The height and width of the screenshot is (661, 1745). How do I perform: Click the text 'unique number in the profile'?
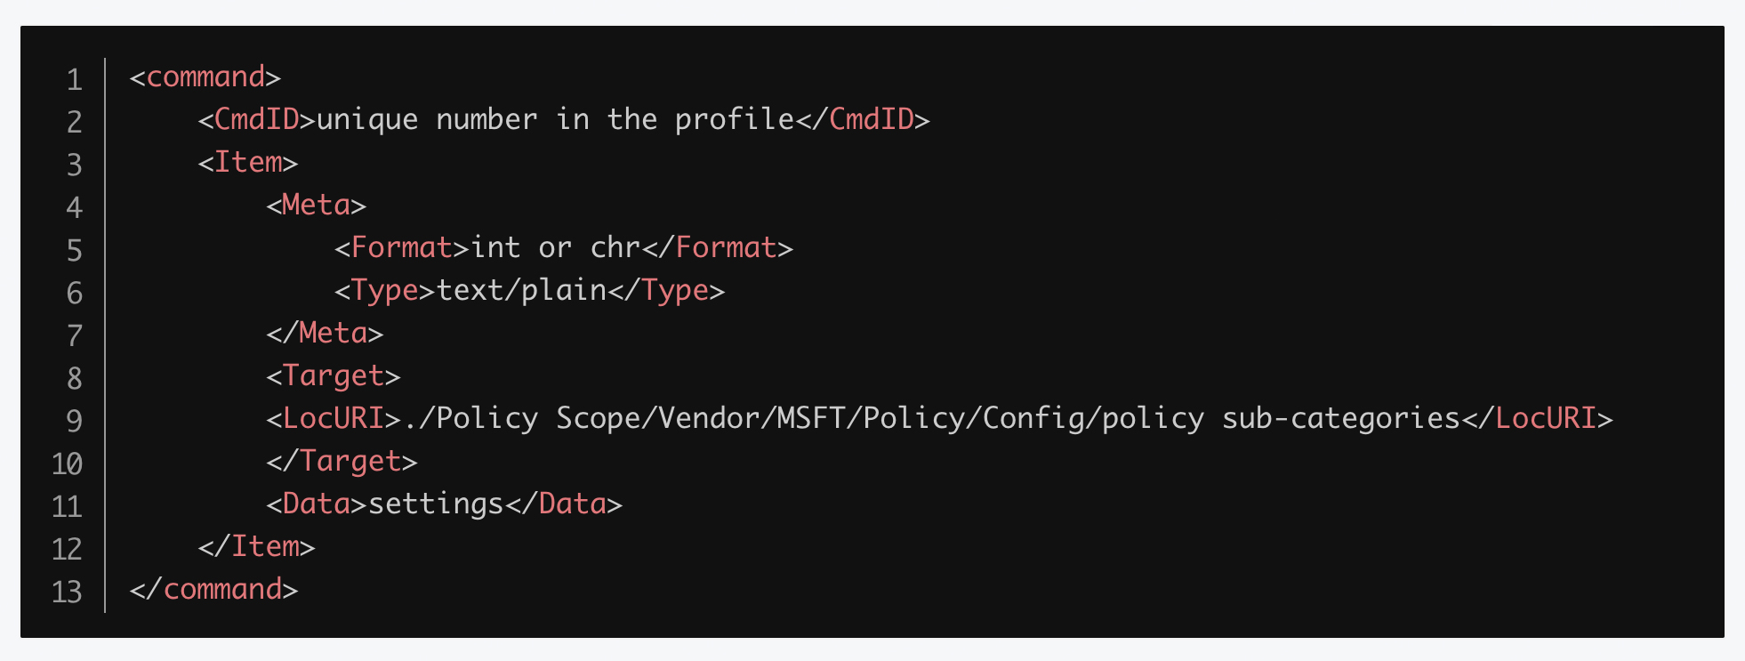555,120
